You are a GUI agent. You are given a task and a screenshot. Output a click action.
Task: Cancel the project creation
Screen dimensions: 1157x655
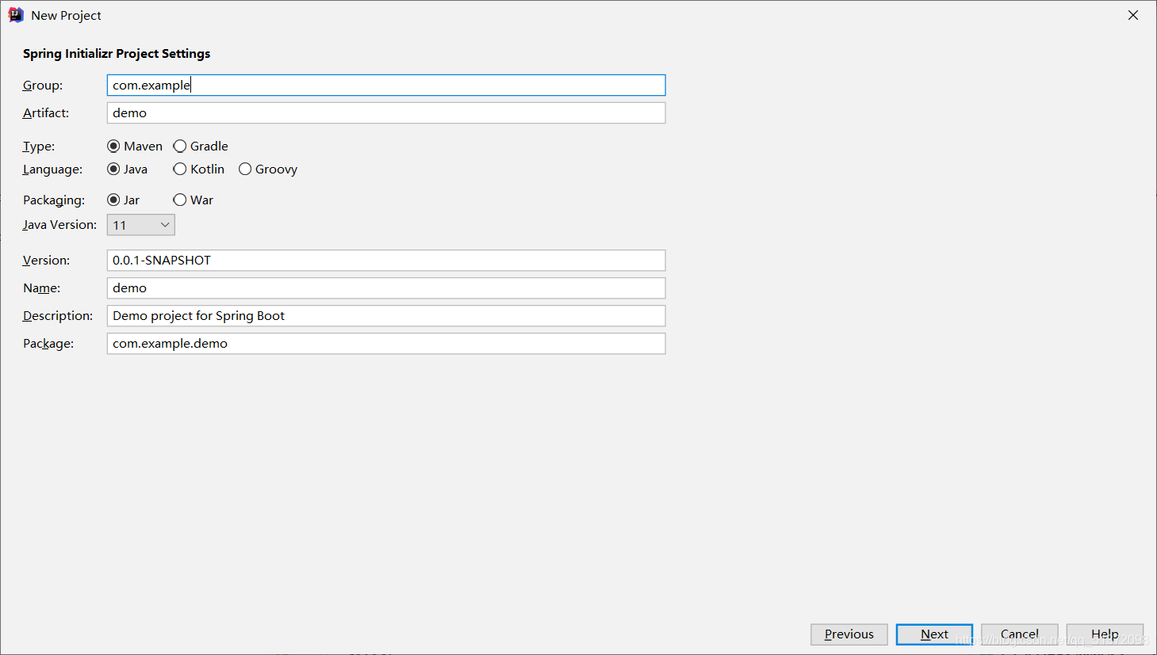click(1019, 634)
